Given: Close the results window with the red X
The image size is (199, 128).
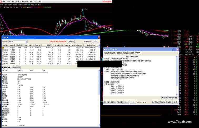Looking at the screenshot, I should 99,37.
